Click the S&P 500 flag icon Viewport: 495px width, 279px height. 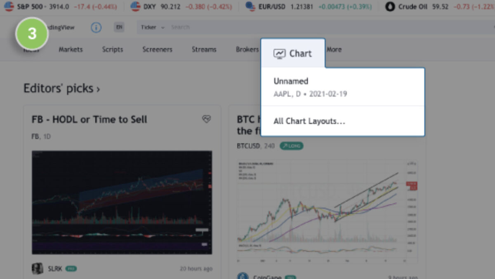[9, 7]
